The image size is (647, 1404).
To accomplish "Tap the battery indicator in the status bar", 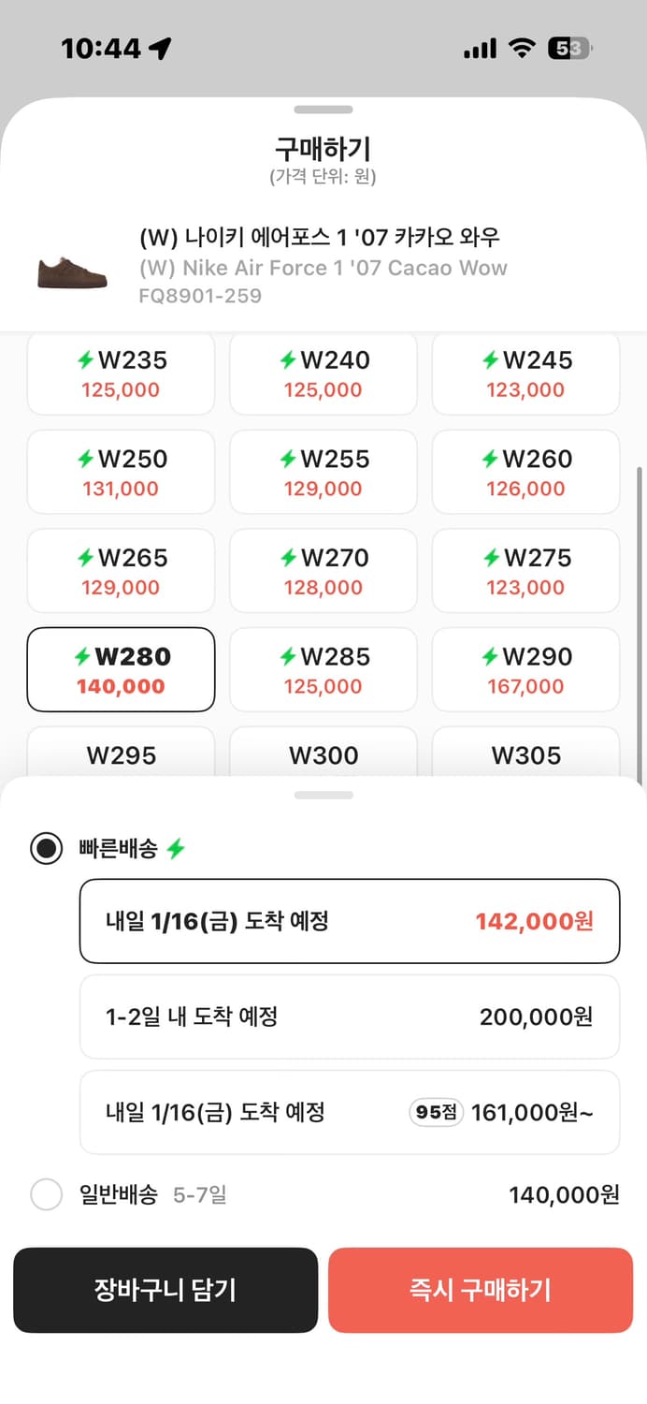I will (571, 46).
